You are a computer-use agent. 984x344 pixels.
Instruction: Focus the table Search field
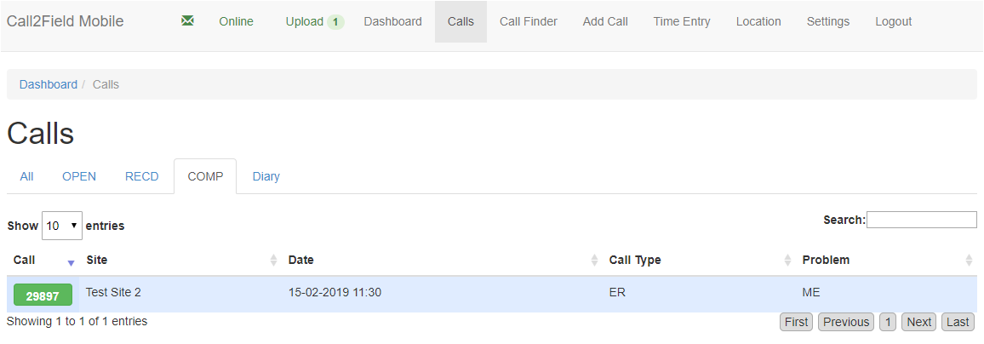coord(921,220)
